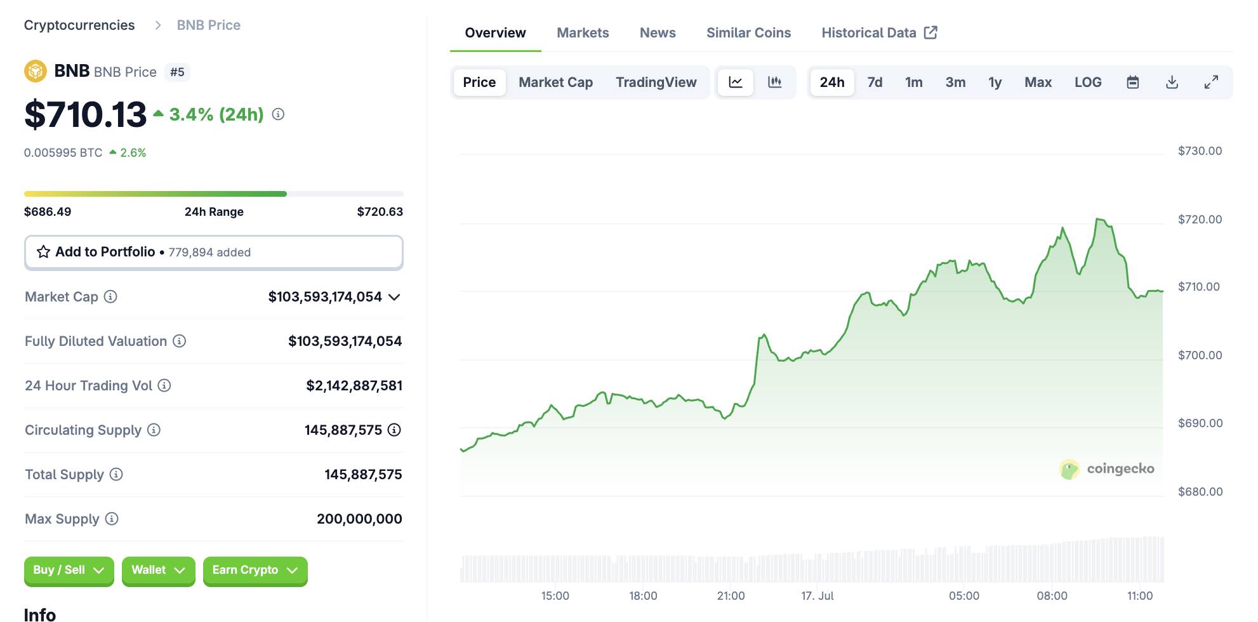Click the Circulating Supply label info icon
The width and height of the screenshot is (1258, 622).
(154, 430)
